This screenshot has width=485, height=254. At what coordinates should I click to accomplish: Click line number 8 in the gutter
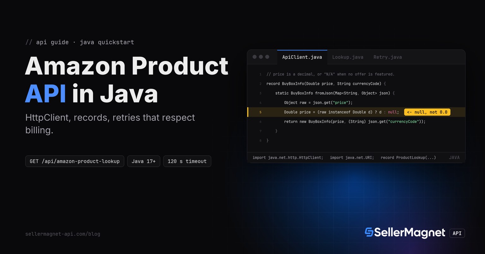(x=260, y=141)
